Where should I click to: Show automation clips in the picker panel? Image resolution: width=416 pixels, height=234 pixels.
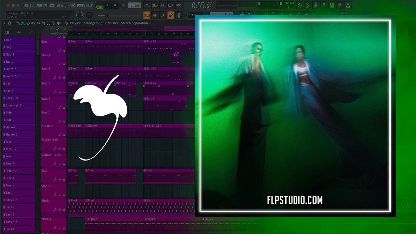tap(31, 32)
